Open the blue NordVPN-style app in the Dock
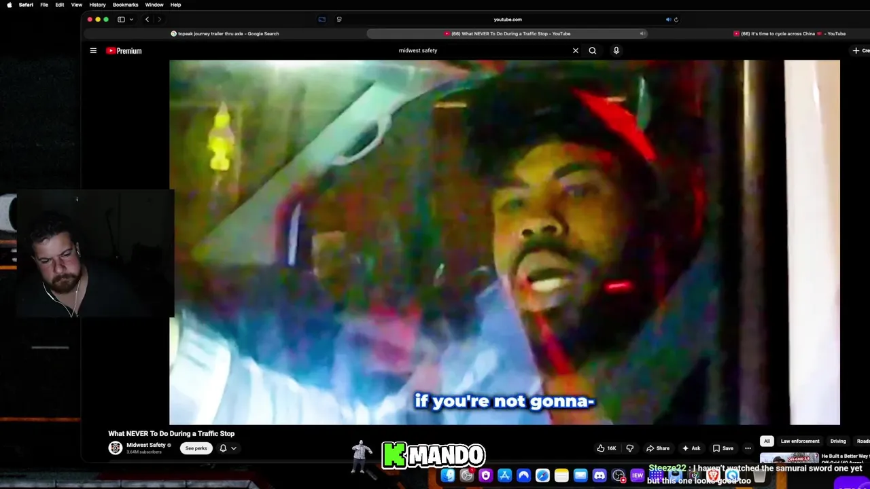 click(x=523, y=475)
